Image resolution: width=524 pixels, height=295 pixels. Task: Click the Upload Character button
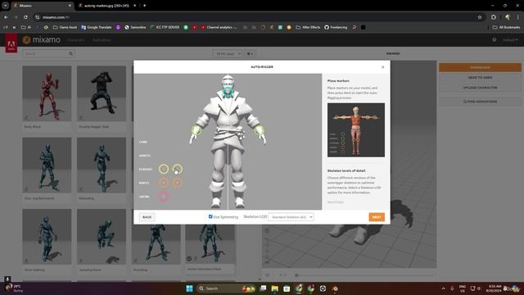coord(480,88)
